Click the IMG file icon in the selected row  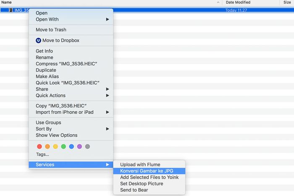[x=10, y=10]
